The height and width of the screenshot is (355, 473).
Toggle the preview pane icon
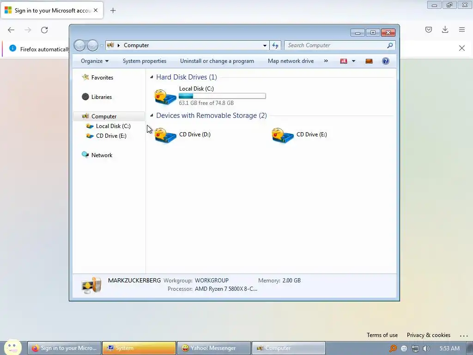[x=369, y=61]
